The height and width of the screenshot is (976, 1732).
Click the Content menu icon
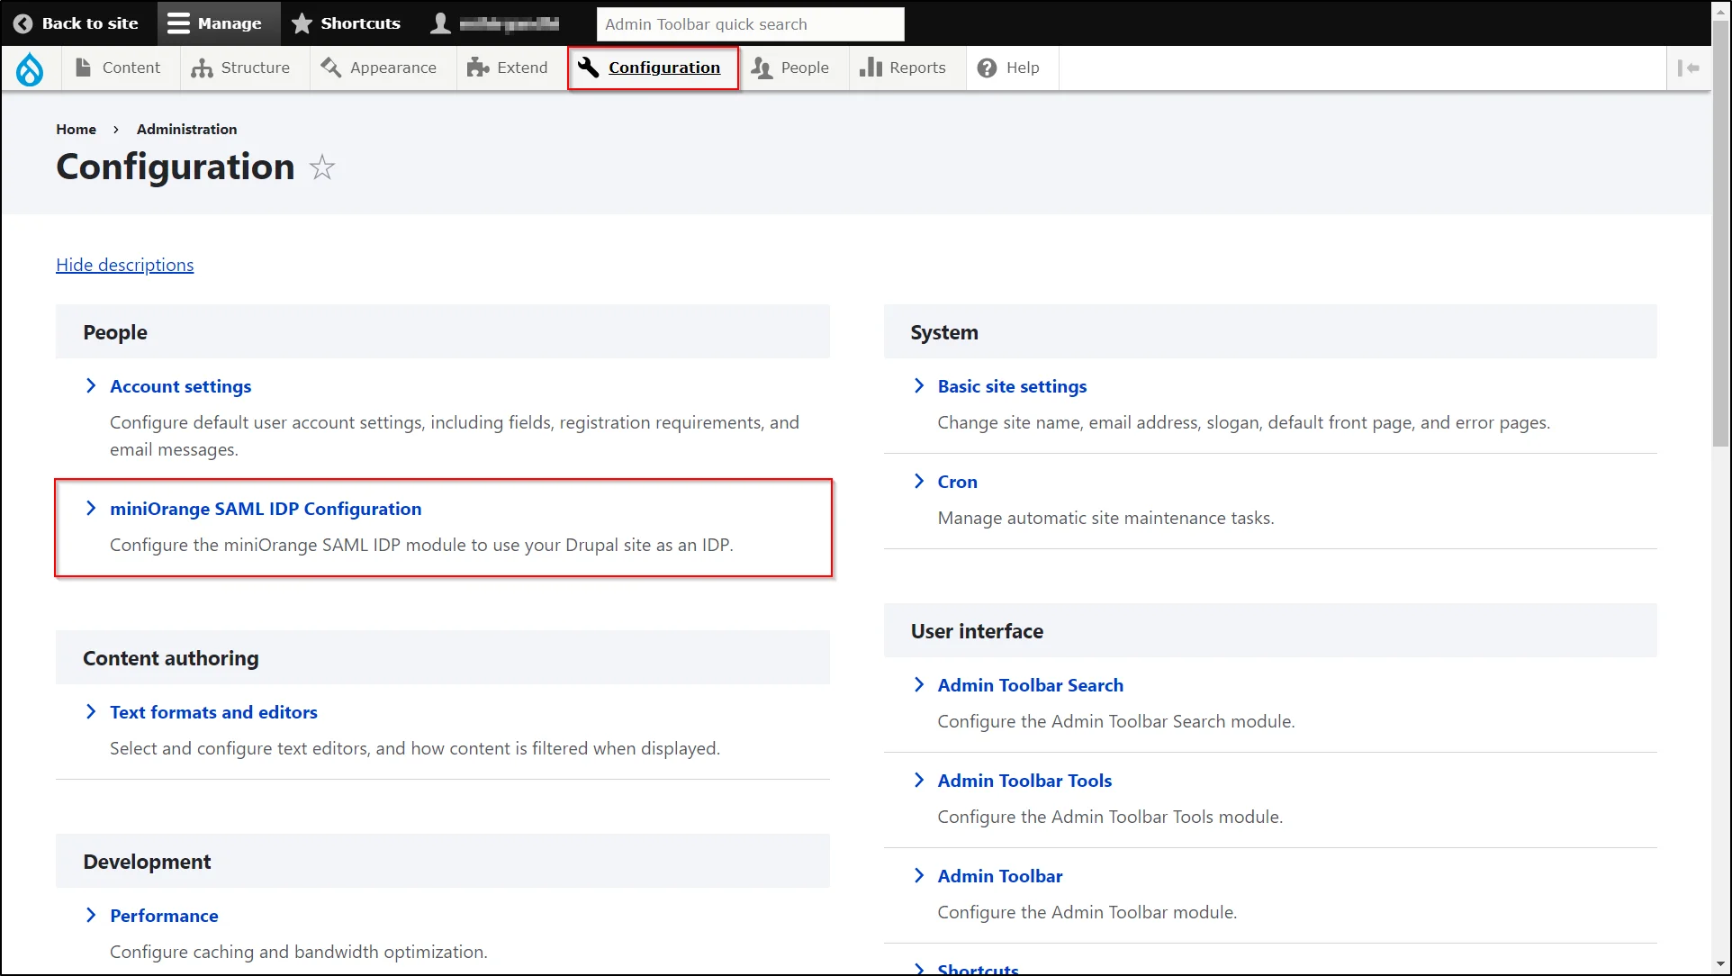coord(83,67)
